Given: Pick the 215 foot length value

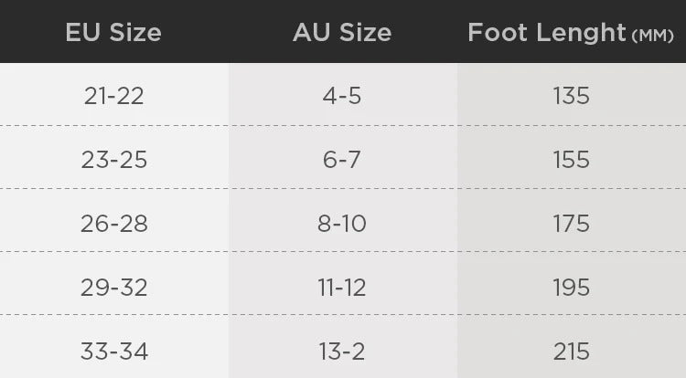Looking at the screenshot, I should click(x=571, y=351).
